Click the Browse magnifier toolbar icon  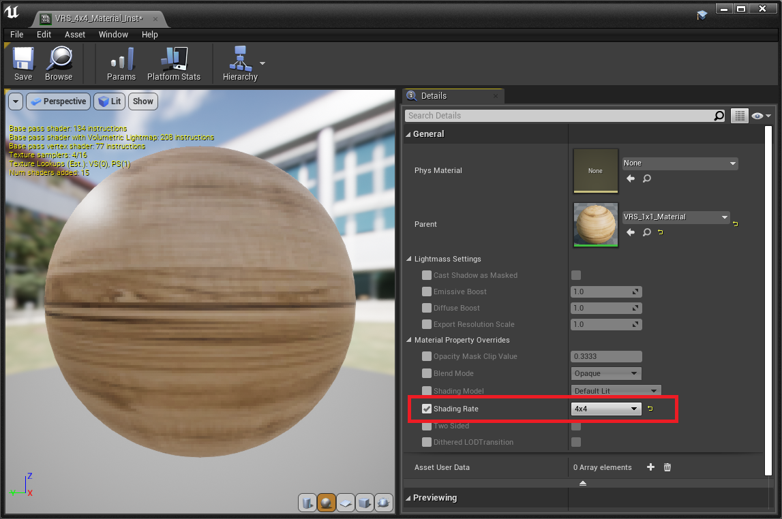59,59
